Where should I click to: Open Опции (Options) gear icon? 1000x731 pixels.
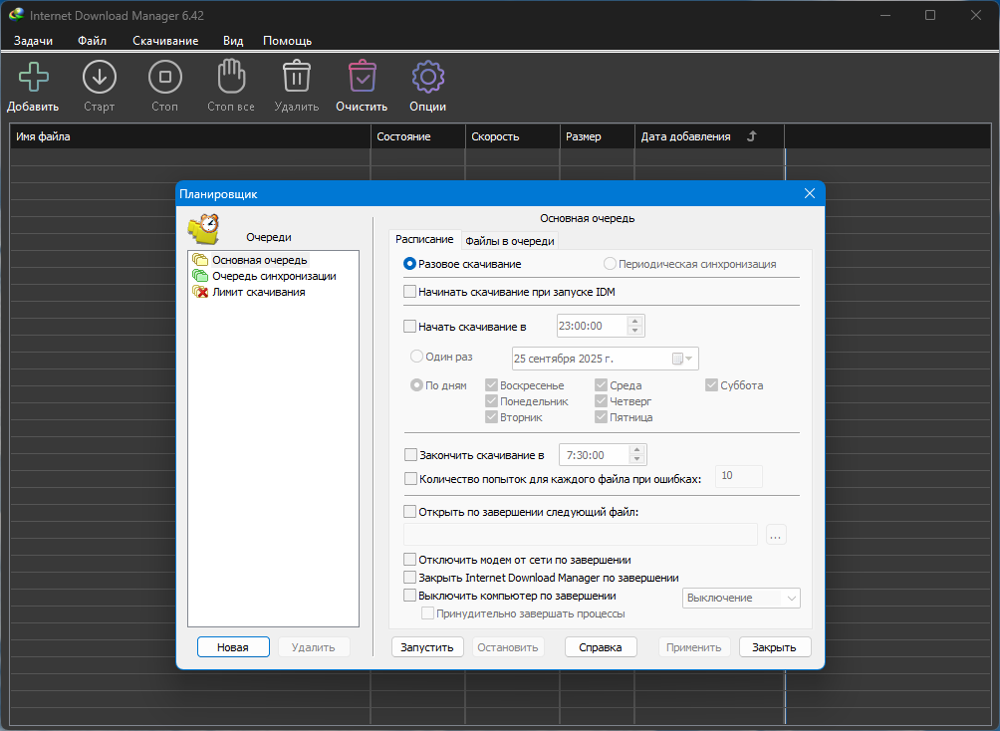coord(427,78)
